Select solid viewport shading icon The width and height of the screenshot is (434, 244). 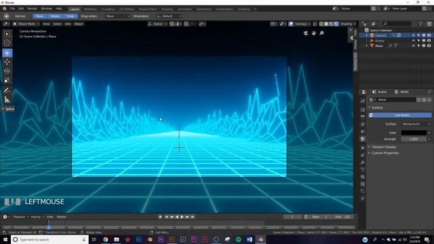326,24
